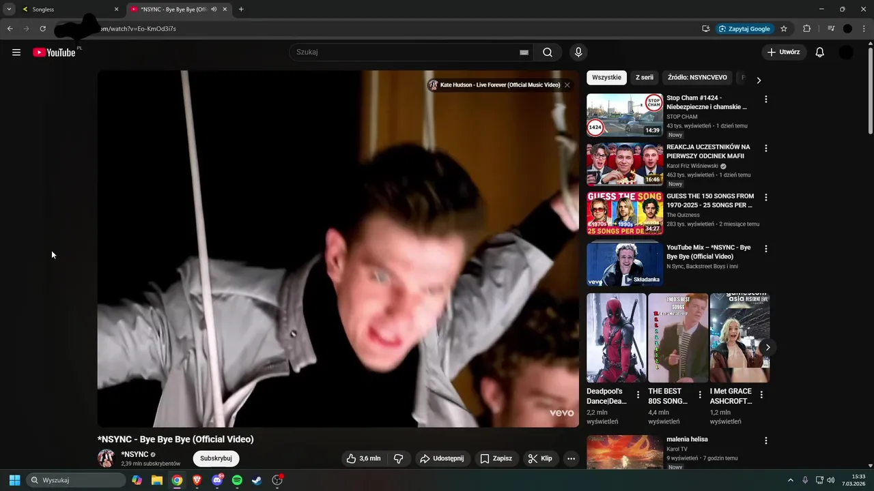Open Windows Start menu
The image size is (874, 491).
[14, 480]
